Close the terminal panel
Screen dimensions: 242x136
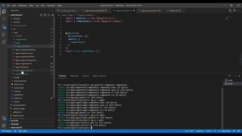pos(239,76)
